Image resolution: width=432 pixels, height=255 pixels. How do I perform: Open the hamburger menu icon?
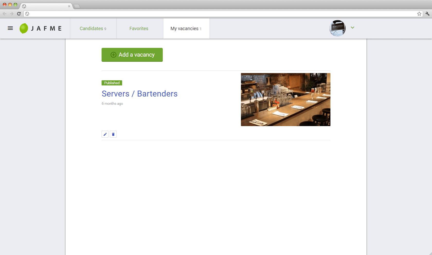(x=10, y=28)
